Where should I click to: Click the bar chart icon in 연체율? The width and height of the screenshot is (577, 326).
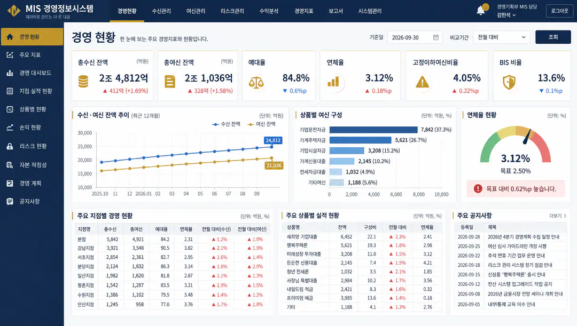(333, 82)
